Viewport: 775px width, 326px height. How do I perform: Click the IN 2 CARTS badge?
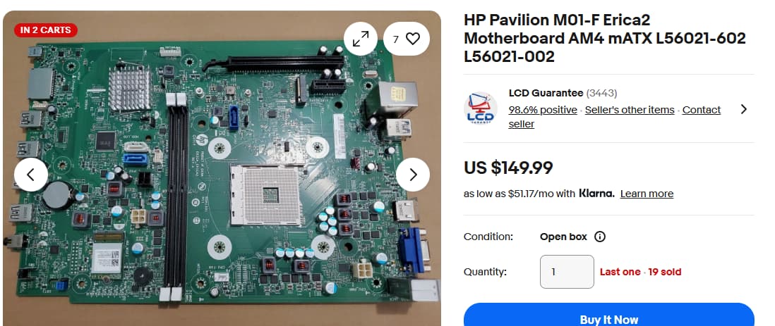[x=45, y=30]
